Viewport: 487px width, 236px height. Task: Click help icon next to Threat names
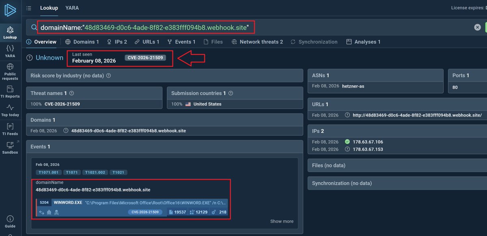pos(72,93)
